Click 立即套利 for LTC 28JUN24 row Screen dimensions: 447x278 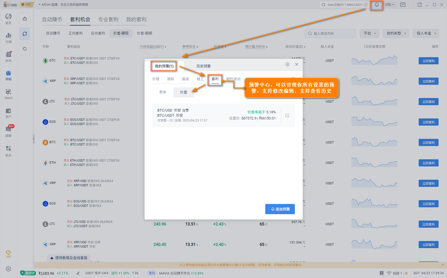(x=429, y=224)
